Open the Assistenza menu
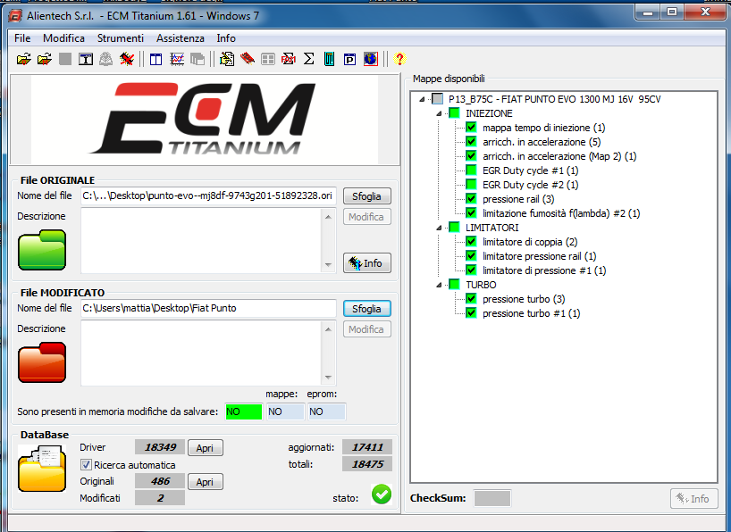This screenshot has width=731, height=532. pos(181,38)
